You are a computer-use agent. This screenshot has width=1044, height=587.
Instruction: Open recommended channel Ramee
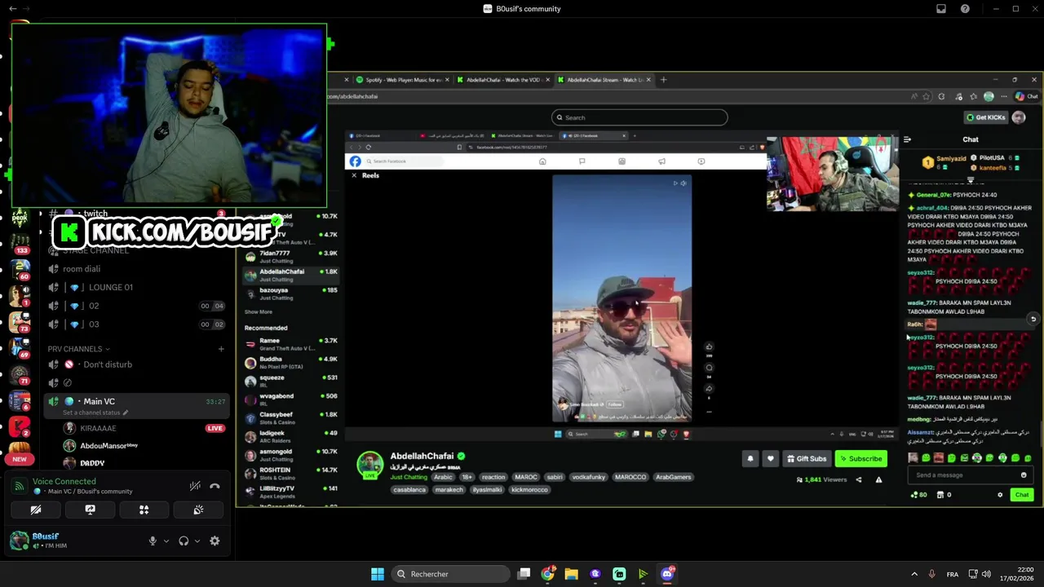pos(291,344)
